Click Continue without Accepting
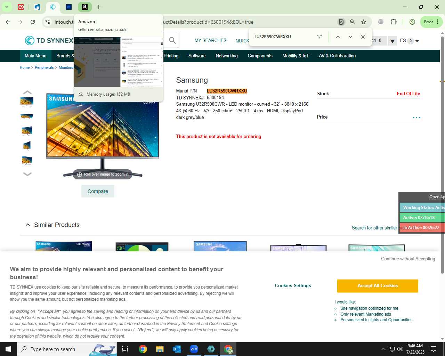445x356 pixels. [408, 259]
